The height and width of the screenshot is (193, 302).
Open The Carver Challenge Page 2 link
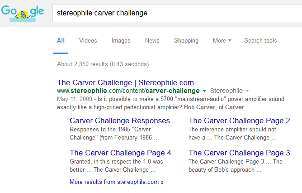[x=239, y=121]
